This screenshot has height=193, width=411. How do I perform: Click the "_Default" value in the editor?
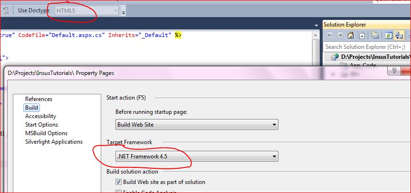(x=154, y=35)
